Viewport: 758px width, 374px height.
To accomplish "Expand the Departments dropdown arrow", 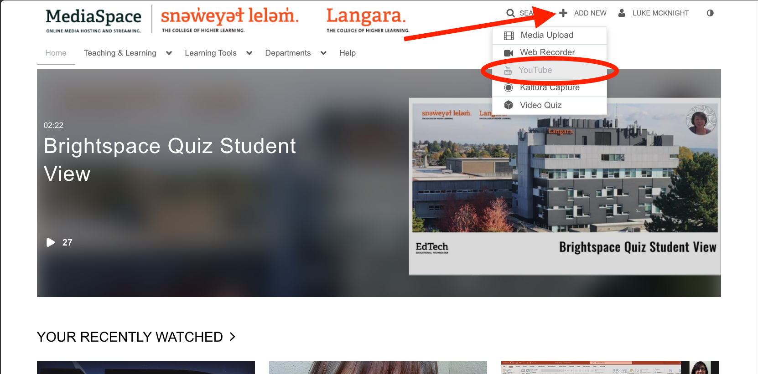I will (323, 53).
